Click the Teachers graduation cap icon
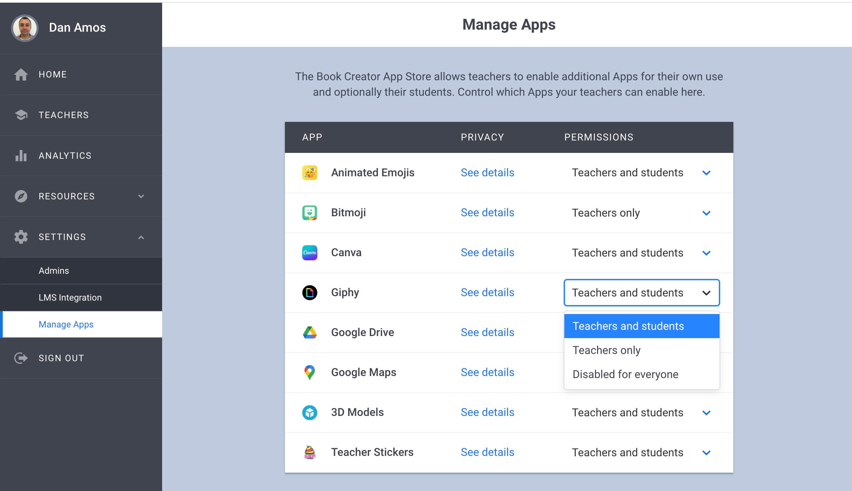The image size is (852, 491). 21,115
